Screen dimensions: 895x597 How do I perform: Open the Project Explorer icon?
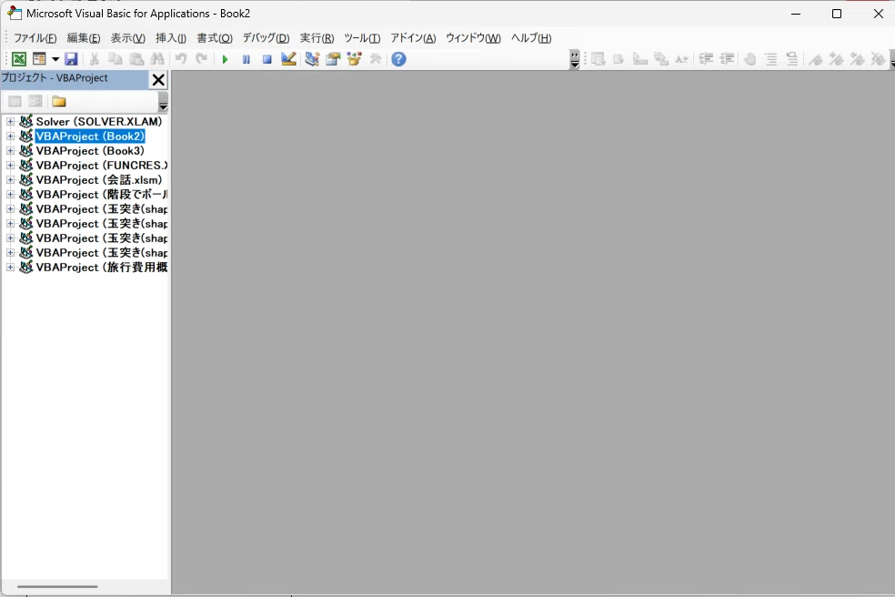(312, 59)
